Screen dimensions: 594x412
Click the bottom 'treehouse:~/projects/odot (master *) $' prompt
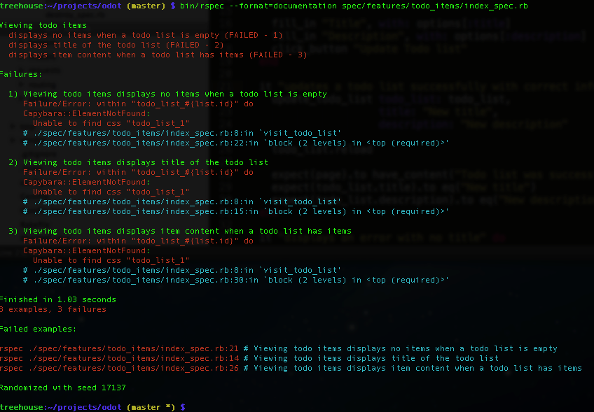click(x=92, y=407)
